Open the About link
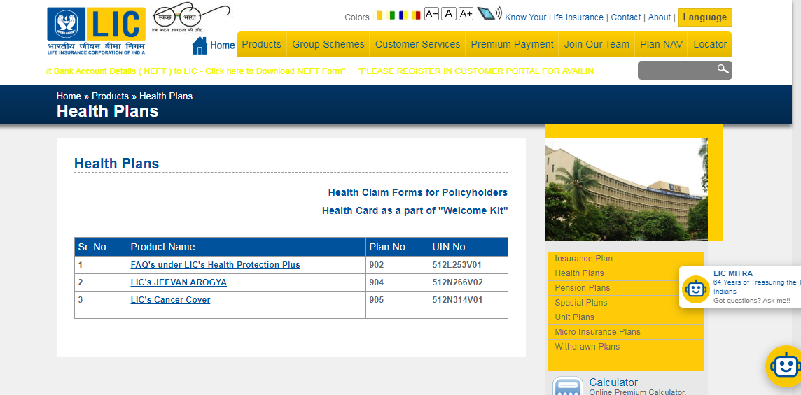Image resolution: width=801 pixels, height=395 pixels. point(660,17)
